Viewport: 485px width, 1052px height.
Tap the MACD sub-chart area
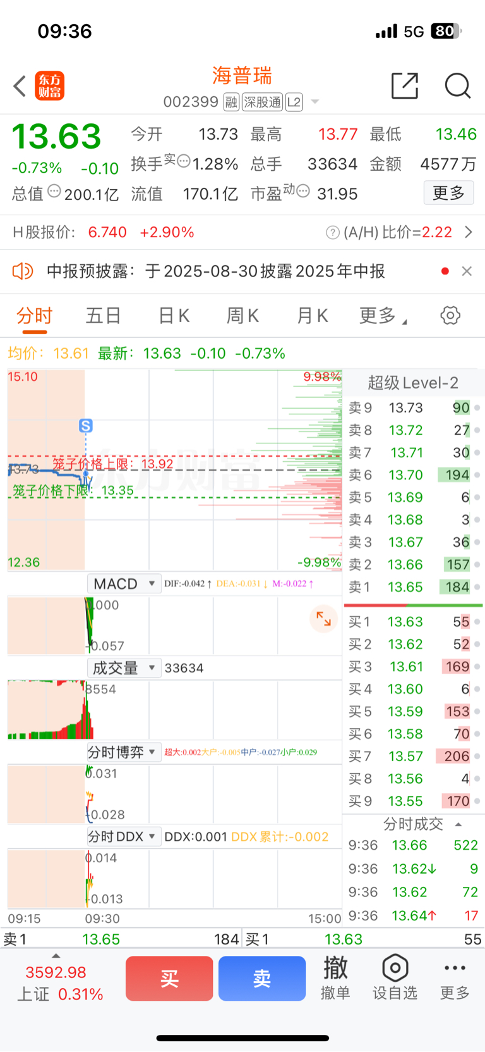174,626
